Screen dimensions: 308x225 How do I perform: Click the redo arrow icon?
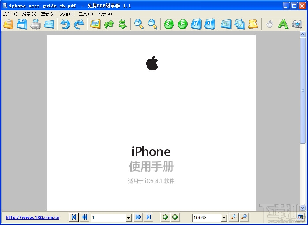[79, 24]
